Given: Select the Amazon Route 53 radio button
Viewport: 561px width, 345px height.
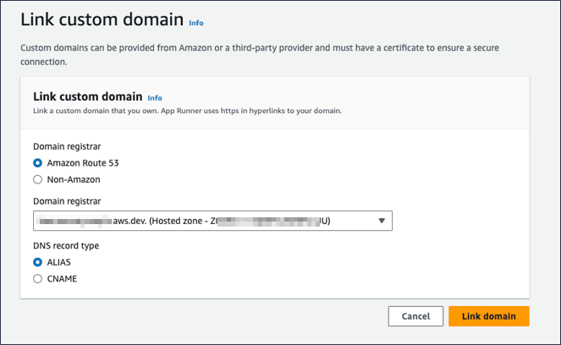Looking at the screenshot, I should (37, 163).
